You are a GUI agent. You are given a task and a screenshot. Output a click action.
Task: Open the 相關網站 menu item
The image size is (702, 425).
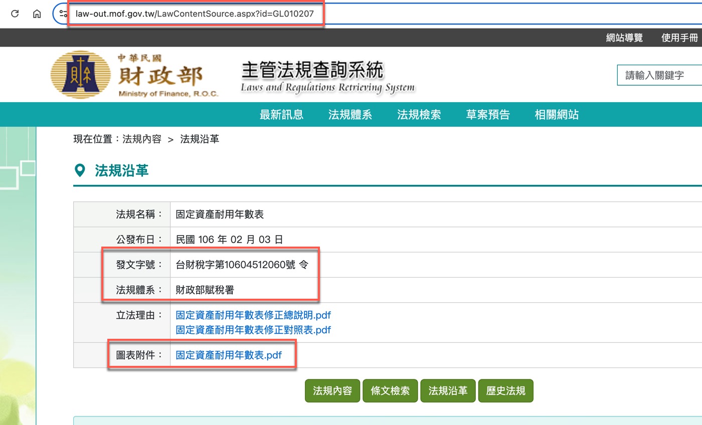point(557,115)
